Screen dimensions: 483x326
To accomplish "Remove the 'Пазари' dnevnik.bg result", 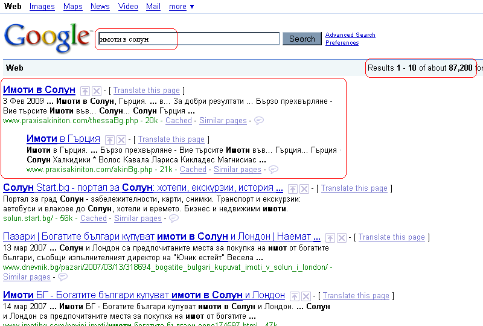I will click(341, 237).
